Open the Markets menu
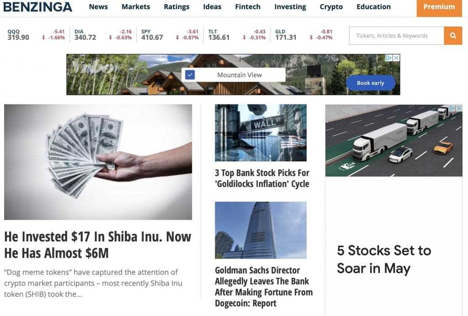The image size is (468, 316). (136, 7)
